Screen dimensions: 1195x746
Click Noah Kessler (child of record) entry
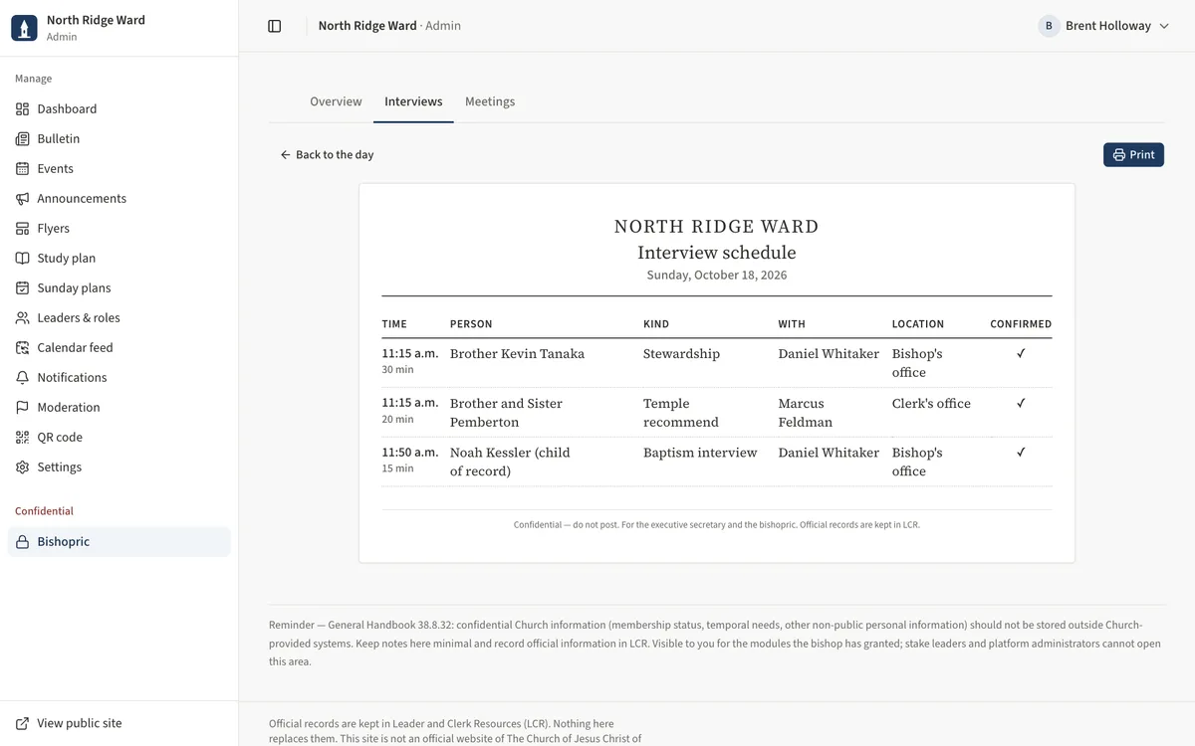[x=510, y=462]
